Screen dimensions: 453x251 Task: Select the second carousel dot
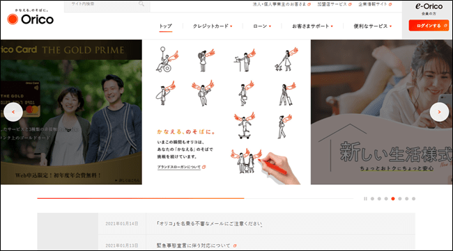coord(379,199)
